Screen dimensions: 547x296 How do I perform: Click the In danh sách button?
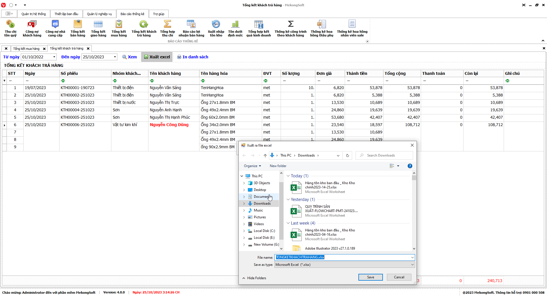193,57
